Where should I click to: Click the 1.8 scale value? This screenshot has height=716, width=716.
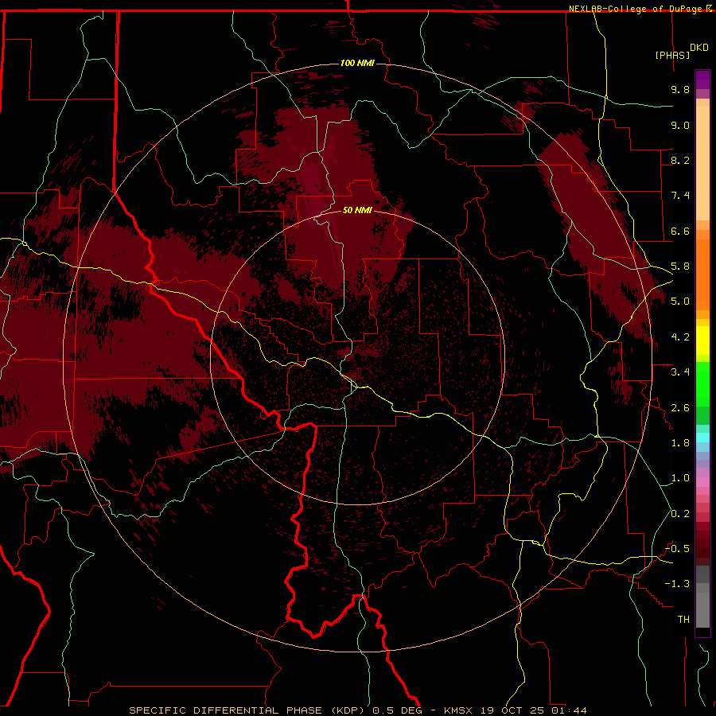680,443
